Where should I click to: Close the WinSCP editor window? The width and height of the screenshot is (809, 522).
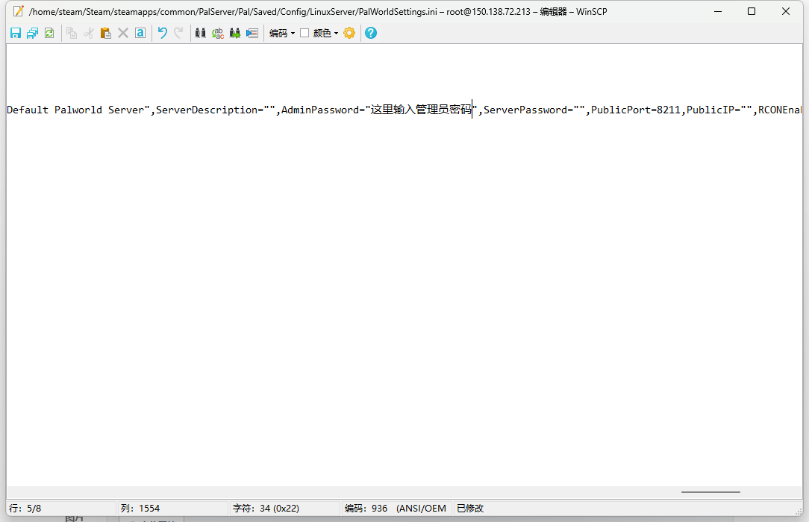click(x=785, y=11)
